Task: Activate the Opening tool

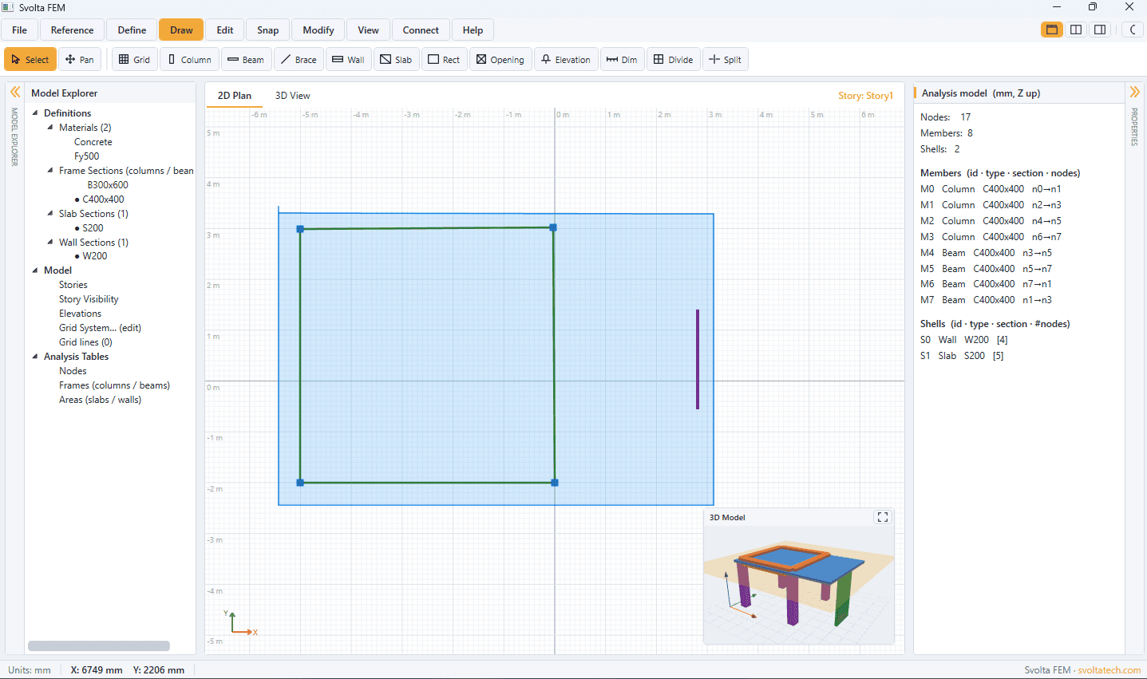Action: [x=500, y=60]
